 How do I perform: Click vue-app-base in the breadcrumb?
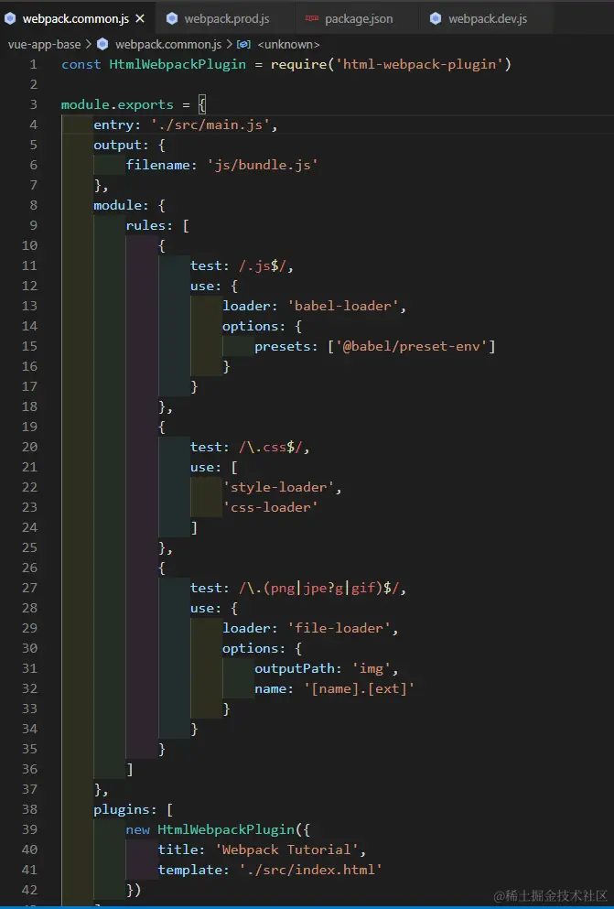click(x=45, y=44)
